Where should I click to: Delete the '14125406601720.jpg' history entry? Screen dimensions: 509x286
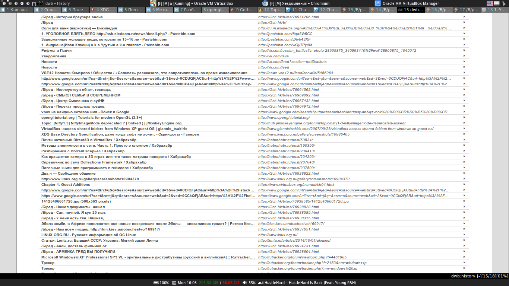[x=464, y=201]
